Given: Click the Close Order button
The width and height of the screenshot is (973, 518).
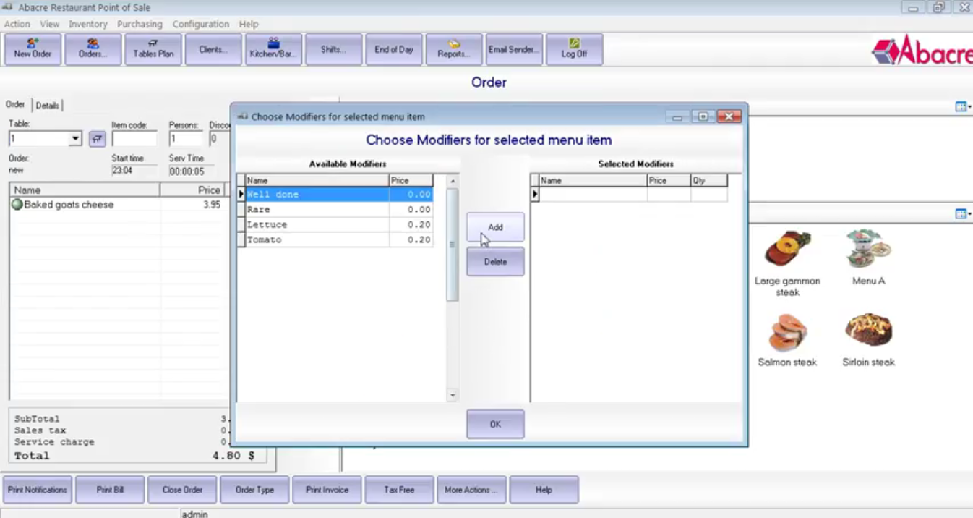Looking at the screenshot, I should [x=182, y=490].
